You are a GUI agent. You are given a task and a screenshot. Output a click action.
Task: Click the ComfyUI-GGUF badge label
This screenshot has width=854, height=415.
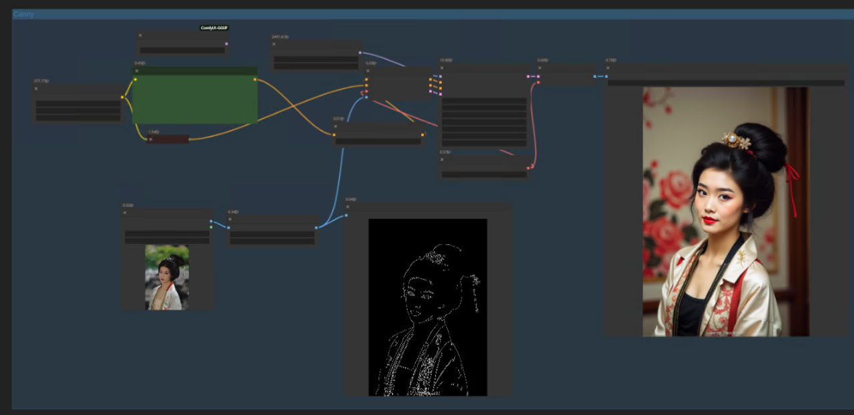[214, 28]
